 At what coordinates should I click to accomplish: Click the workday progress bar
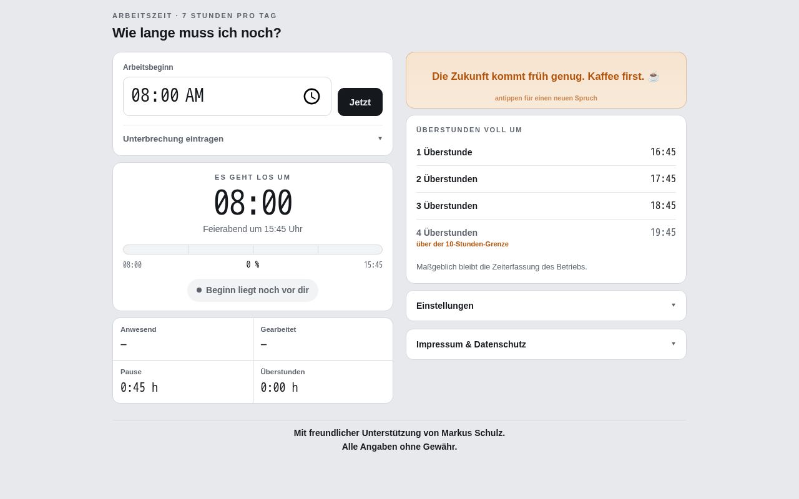click(x=253, y=249)
